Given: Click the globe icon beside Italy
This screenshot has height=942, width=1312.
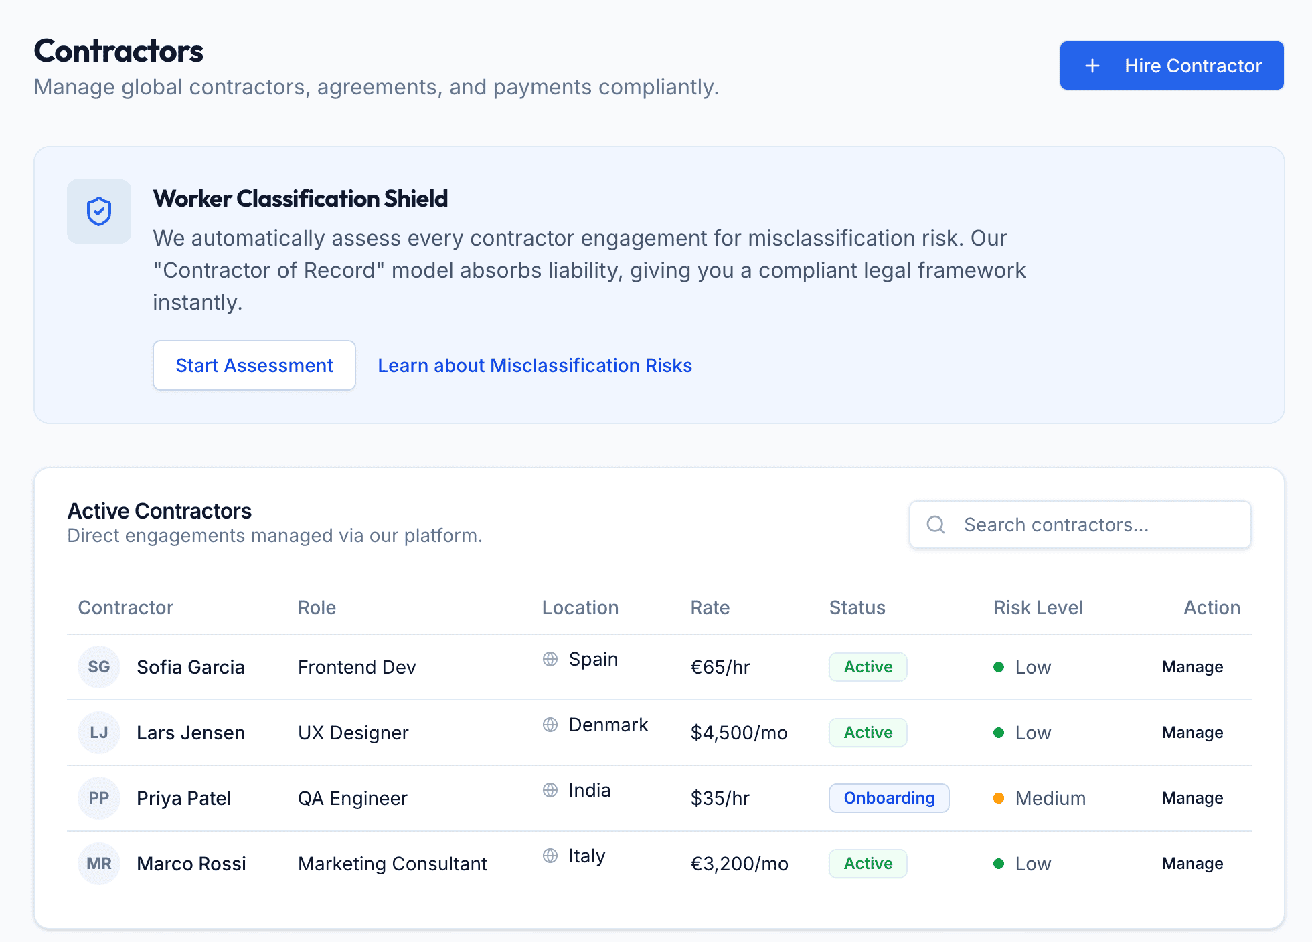Looking at the screenshot, I should click(x=550, y=856).
